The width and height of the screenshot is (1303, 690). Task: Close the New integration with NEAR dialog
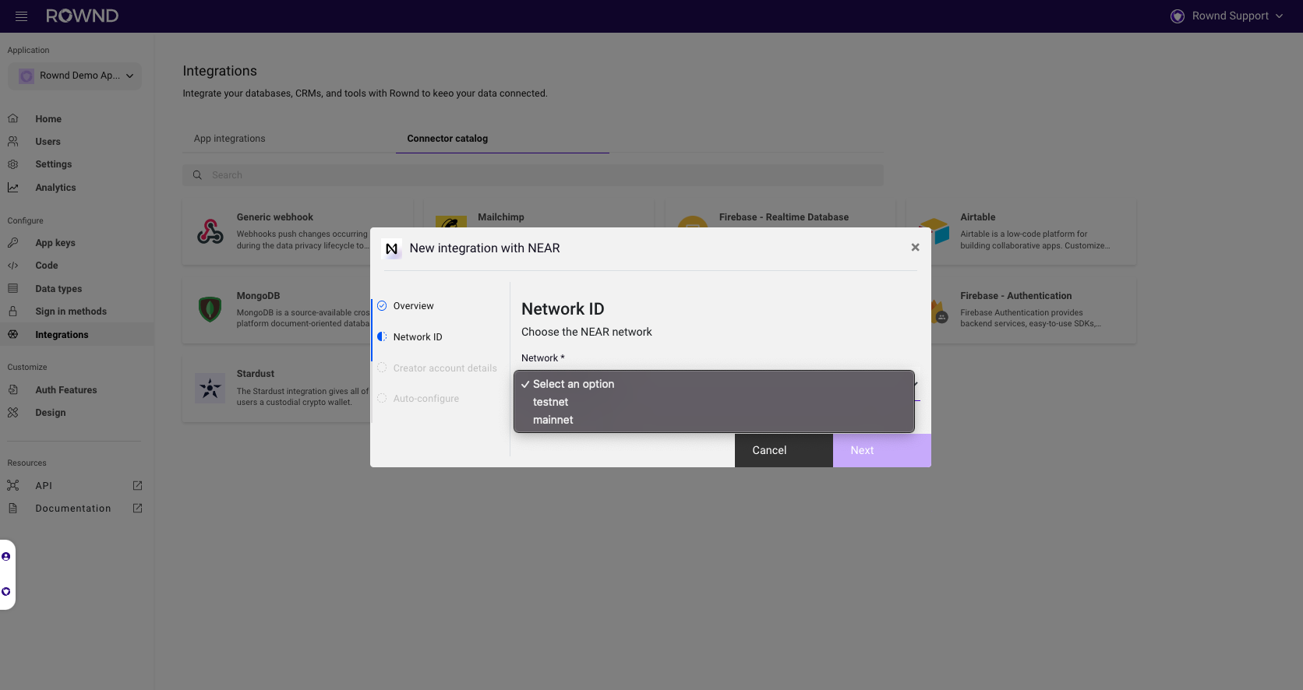(916, 248)
